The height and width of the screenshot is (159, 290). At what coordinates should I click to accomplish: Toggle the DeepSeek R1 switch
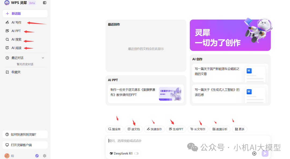click(136, 153)
